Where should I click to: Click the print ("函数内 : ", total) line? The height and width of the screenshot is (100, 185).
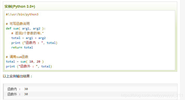34,43
